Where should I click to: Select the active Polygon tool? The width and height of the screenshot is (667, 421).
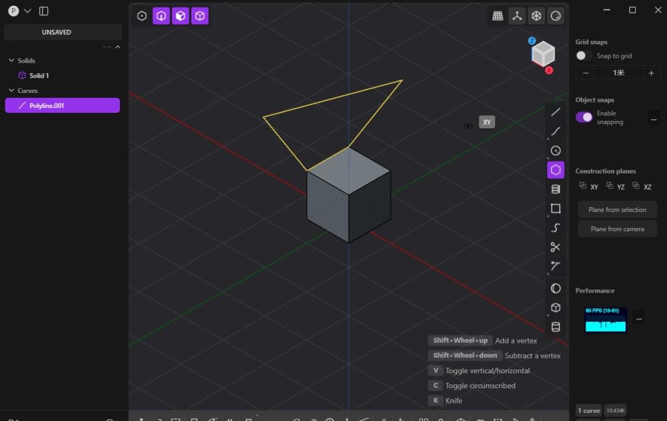pyautogui.click(x=556, y=170)
